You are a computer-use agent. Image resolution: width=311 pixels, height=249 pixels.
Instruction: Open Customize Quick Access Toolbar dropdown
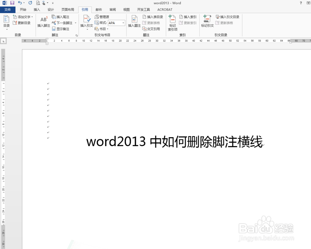coord(53,3)
